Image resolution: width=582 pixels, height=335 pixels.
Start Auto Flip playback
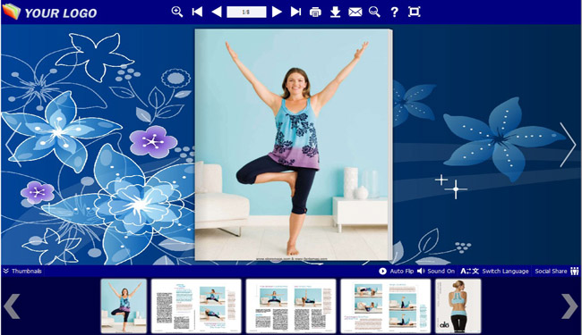tap(396, 271)
